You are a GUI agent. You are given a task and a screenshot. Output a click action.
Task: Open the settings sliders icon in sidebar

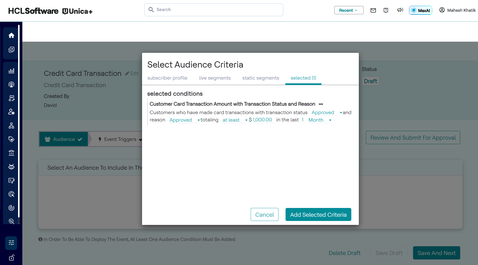tap(11, 243)
